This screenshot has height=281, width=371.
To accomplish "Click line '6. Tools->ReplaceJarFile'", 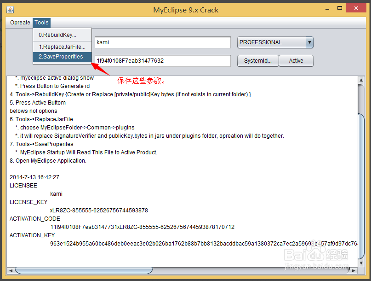I will (41, 119).
